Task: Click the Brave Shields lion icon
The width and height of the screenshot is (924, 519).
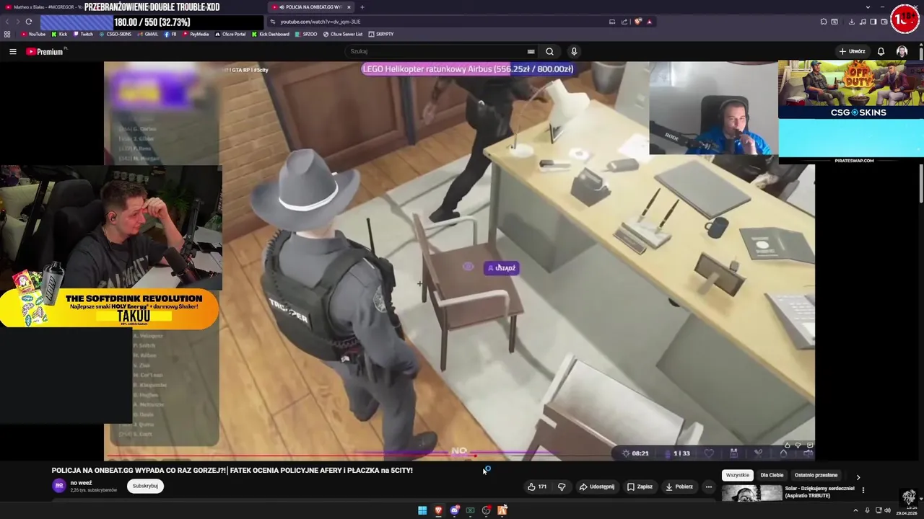Action: click(638, 22)
